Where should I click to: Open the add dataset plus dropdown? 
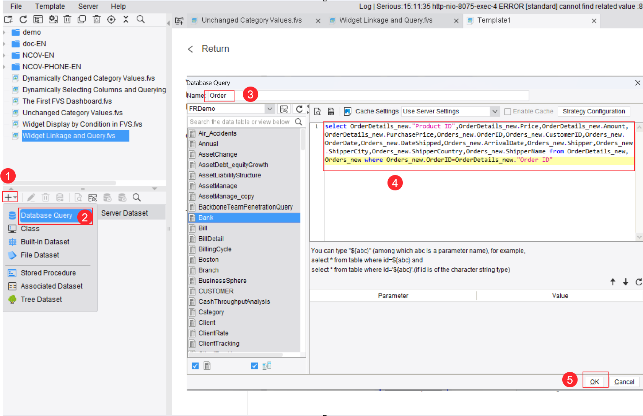pos(10,197)
